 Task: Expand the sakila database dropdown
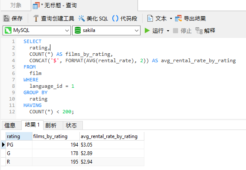tap(137, 31)
